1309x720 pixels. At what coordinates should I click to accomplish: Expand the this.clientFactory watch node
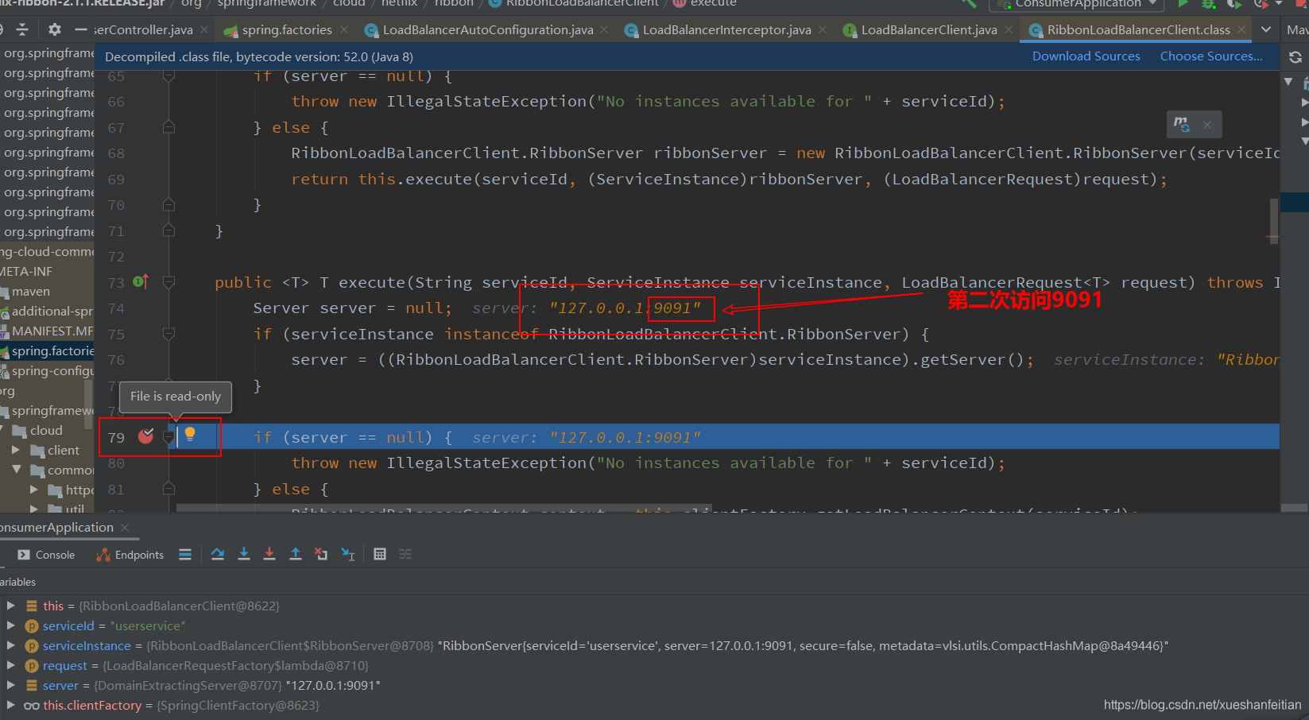pyautogui.click(x=10, y=705)
